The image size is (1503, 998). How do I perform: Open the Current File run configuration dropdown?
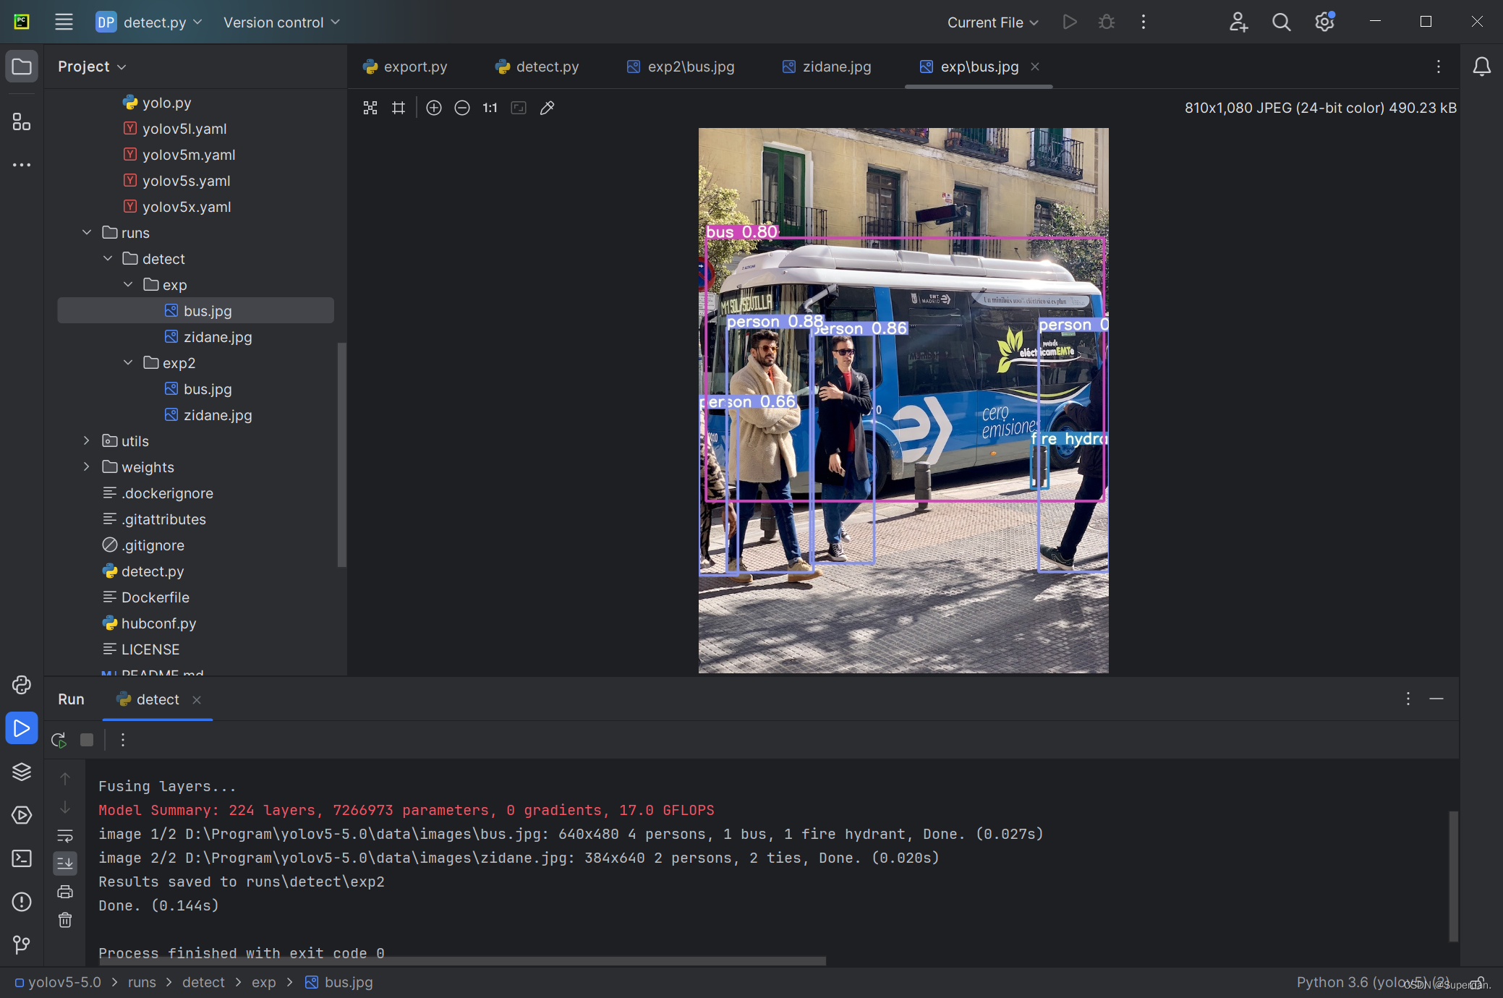[992, 22]
